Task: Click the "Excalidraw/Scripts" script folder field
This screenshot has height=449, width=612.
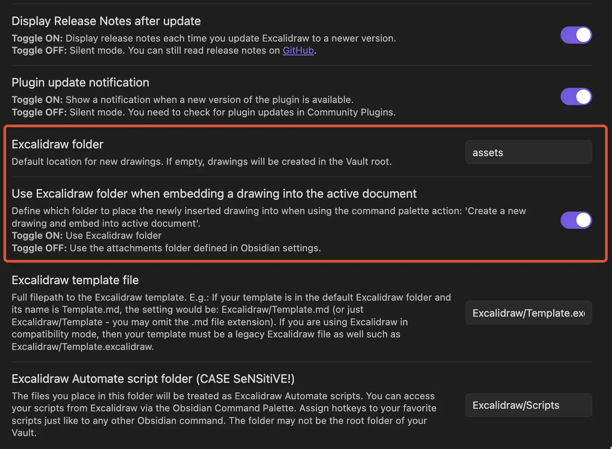Action: (x=528, y=405)
